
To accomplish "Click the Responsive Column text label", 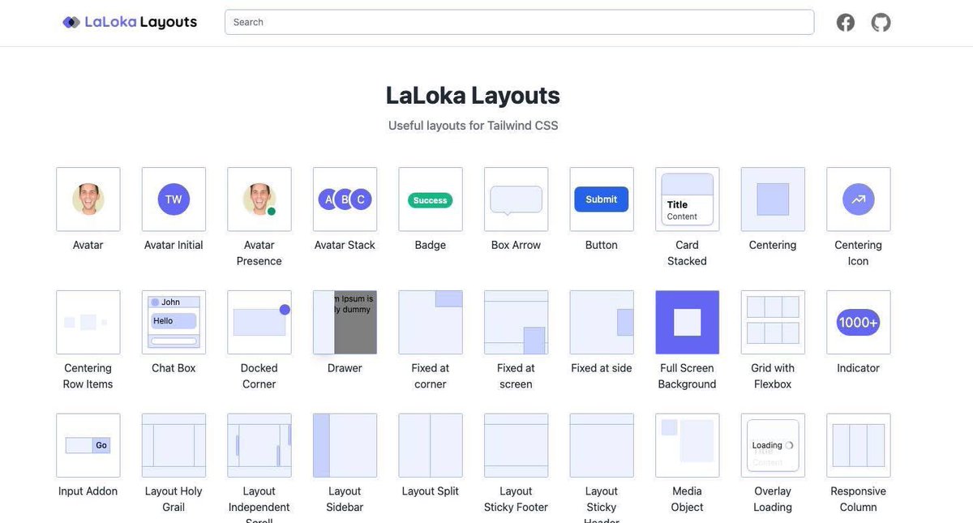I will coord(858,499).
